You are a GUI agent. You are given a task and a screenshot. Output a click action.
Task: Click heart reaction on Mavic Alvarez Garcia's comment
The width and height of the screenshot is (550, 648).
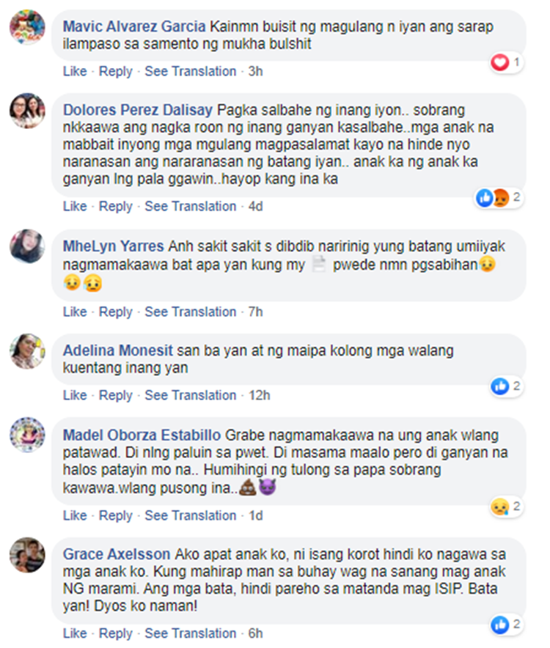point(507,62)
